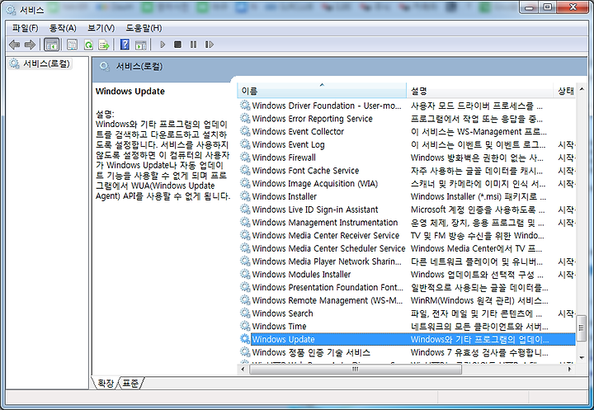This screenshot has width=594, height=410.
Task: Click gear icon beside Windows Search
Action: pos(245,313)
